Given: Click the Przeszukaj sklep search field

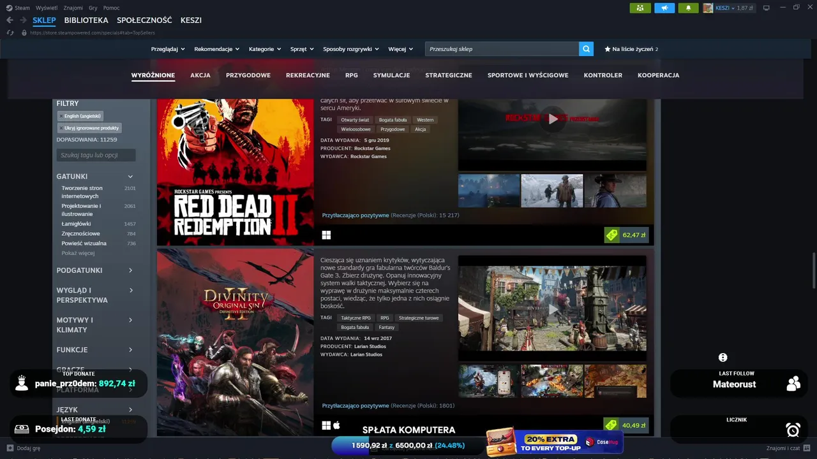Looking at the screenshot, I should (502, 49).
